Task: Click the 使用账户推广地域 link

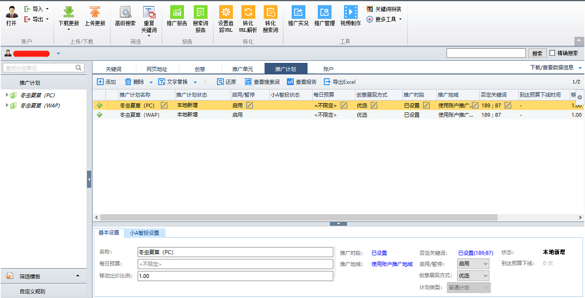Action: (392, 264)
